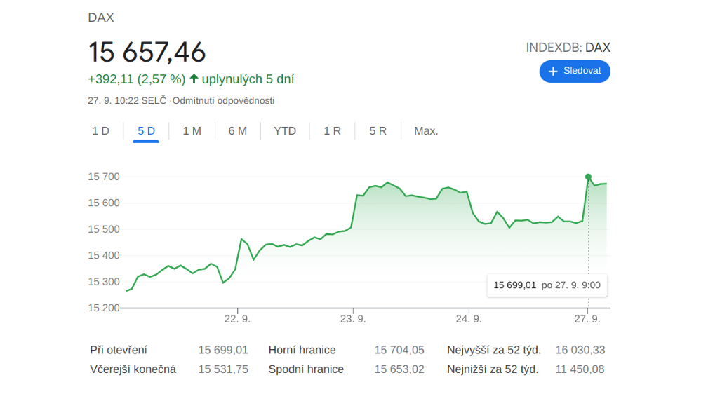Show the YTD chart range

tap(285, 131)
